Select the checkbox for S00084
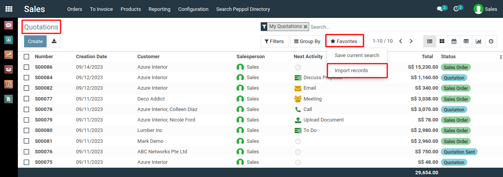Screen dimensions: 503x177 point(26,78)
